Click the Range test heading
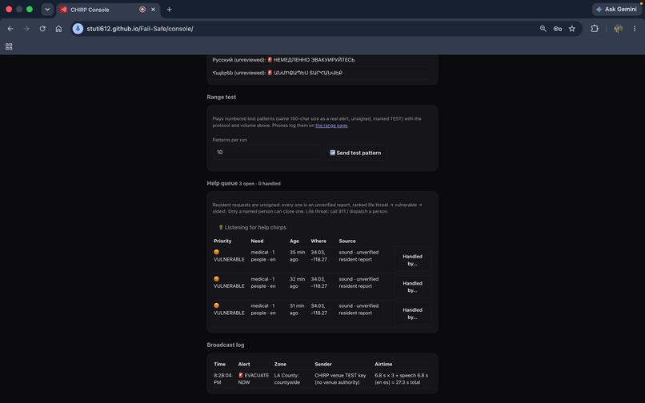Viewport: 645px width, 403px height. (x=222, y=97)
